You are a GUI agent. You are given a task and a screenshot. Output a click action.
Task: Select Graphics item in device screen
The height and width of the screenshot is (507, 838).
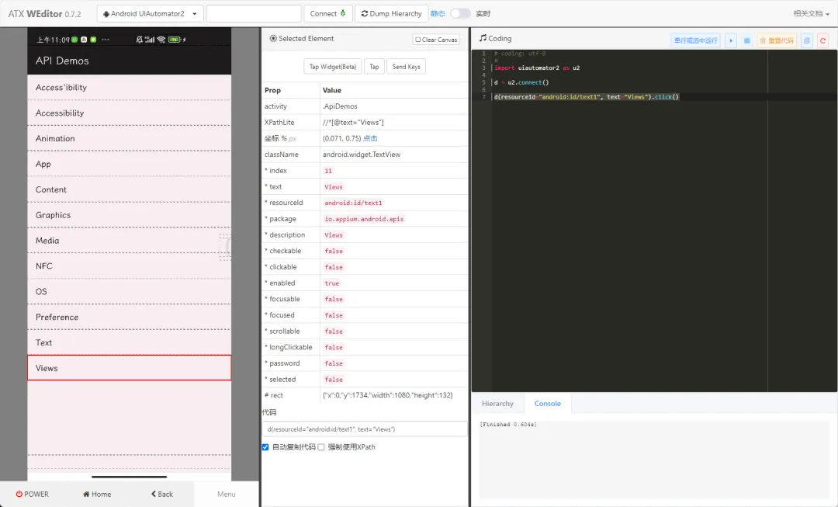[130, 215]
